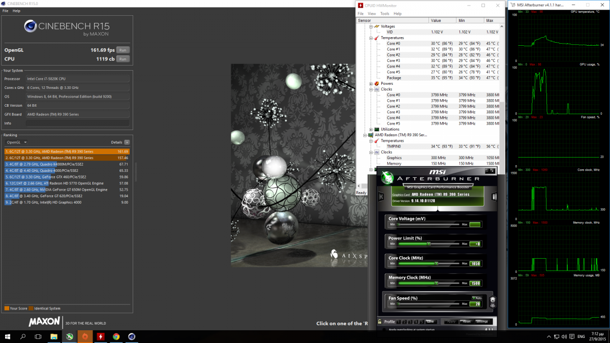Expand the Powers node in HWMonitor
The image size is (610, 343).
coord(371,83)
